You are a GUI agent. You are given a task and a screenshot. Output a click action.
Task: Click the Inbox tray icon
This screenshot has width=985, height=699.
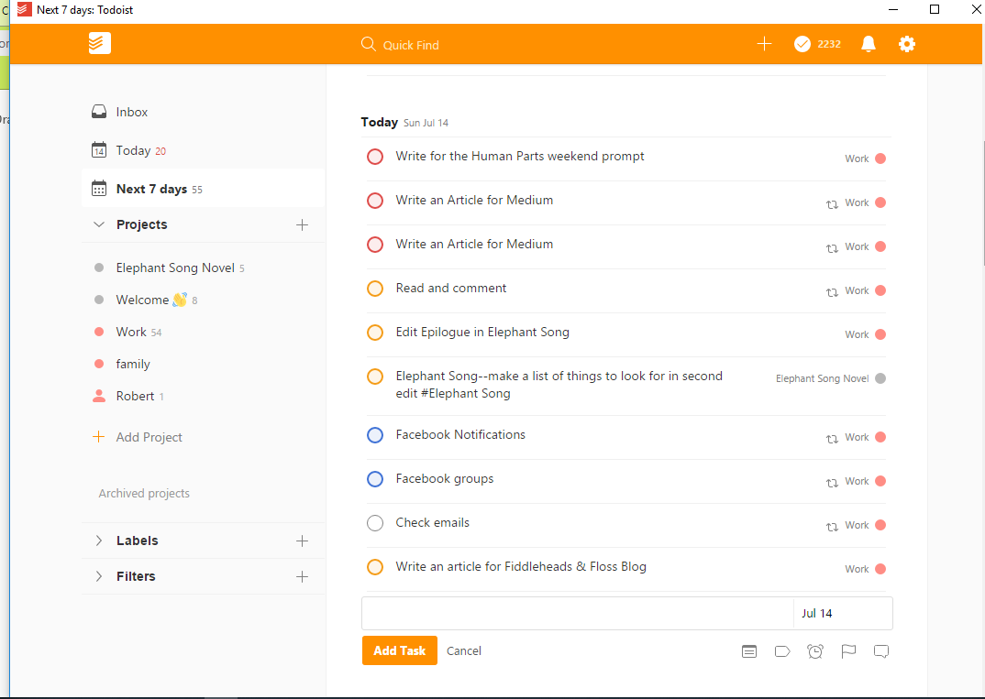coord(99,112)
